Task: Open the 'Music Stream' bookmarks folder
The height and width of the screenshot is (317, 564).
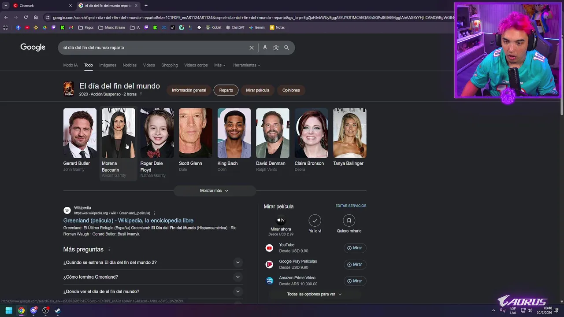Action: tap(111, 27)
